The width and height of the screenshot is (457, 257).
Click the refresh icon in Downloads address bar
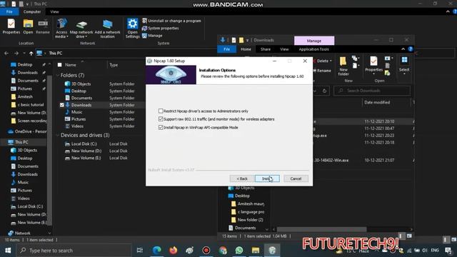click(x=324, y=91)
